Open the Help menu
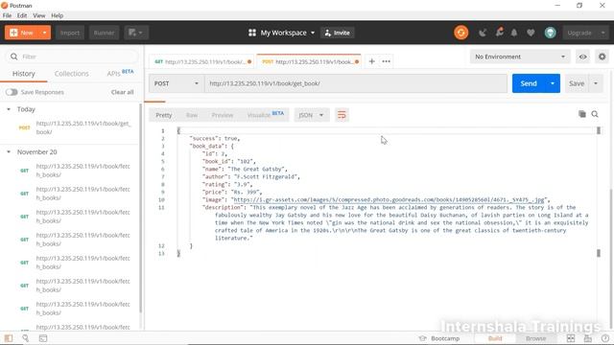Viewport: 614px width, 345px height. [x=58, y=15]
